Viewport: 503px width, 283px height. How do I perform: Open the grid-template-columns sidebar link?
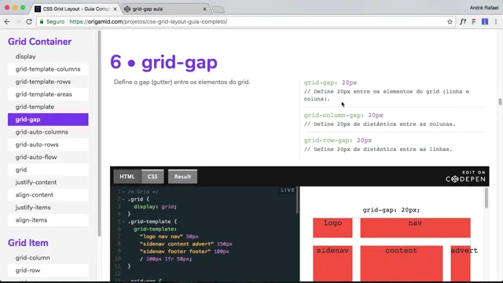pyautogui.click(x=48, y=69)
